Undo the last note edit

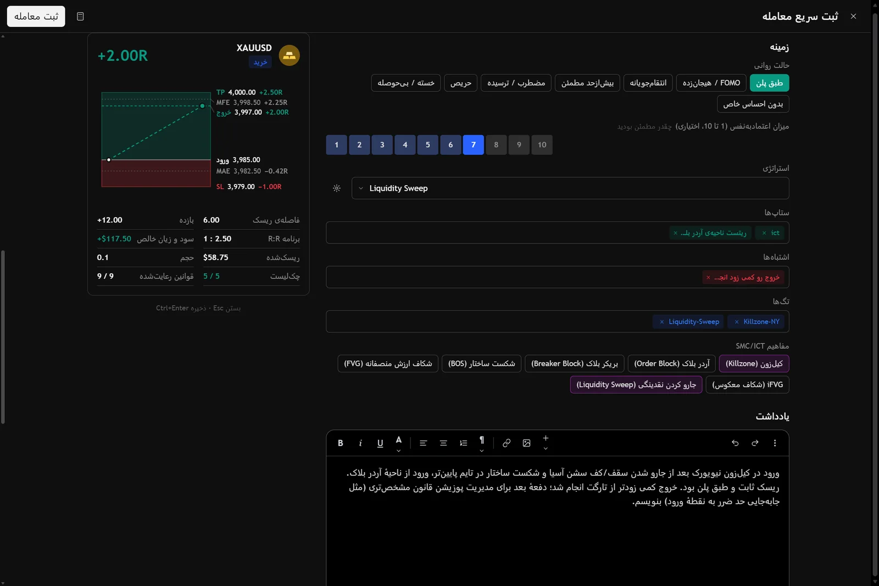pos(735,443)
